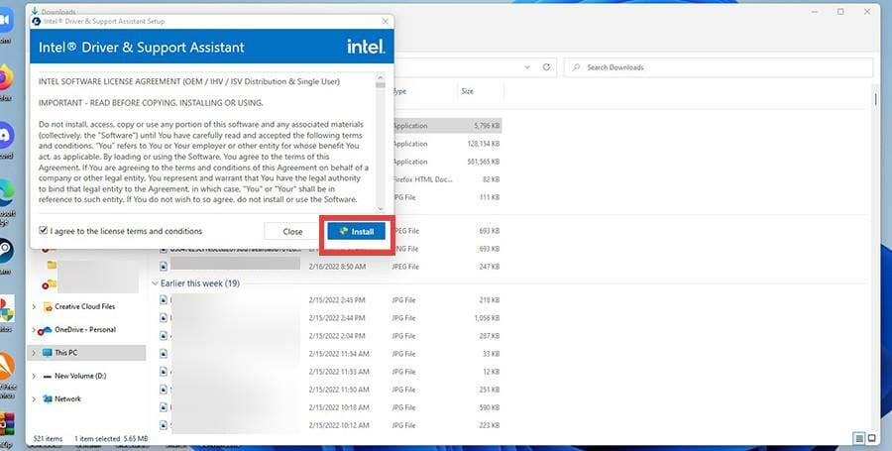892x451 pixels.
Task: Click the This PC monitor icon
Action: point(48,353)
